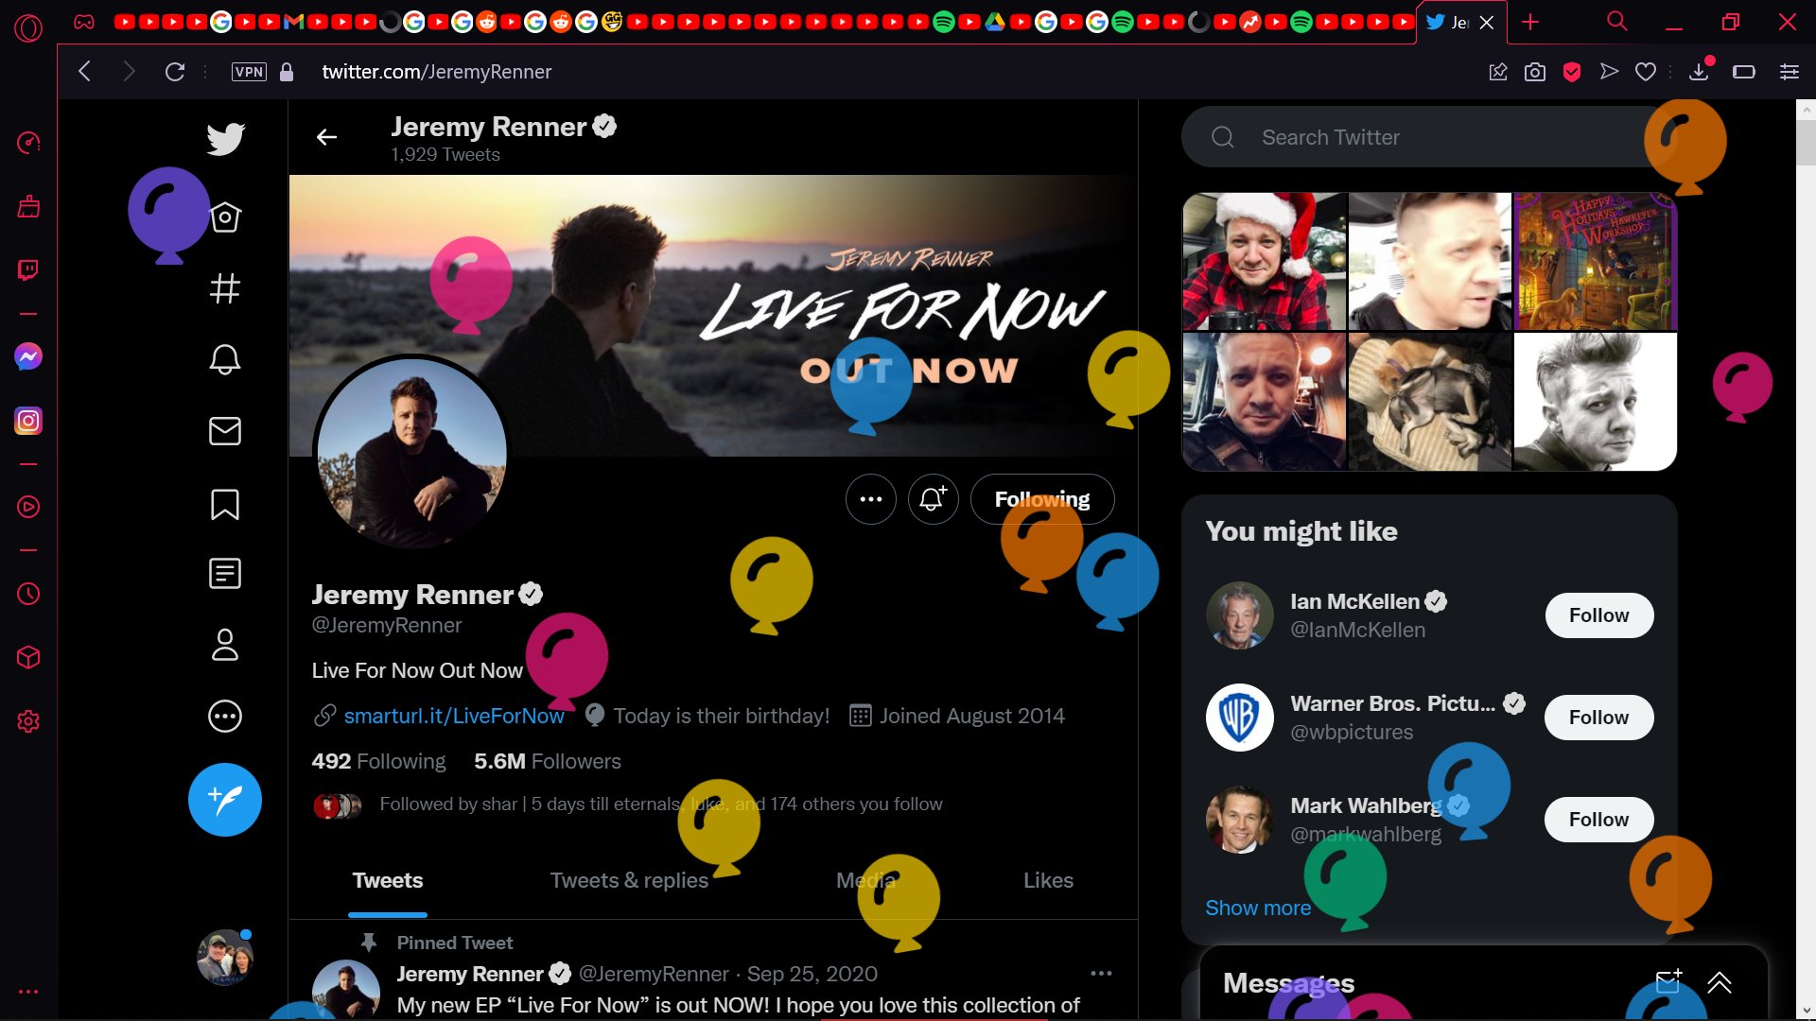Open battery saver icon in toolbar
Viewport: 1816px width, 1021px height.
[x=1744, y=72]
